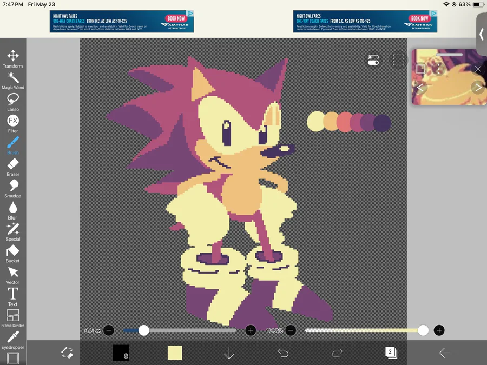The image size is (487, 365).
Task: Go back using the left arrow
Action: click(x=445, y=353)
